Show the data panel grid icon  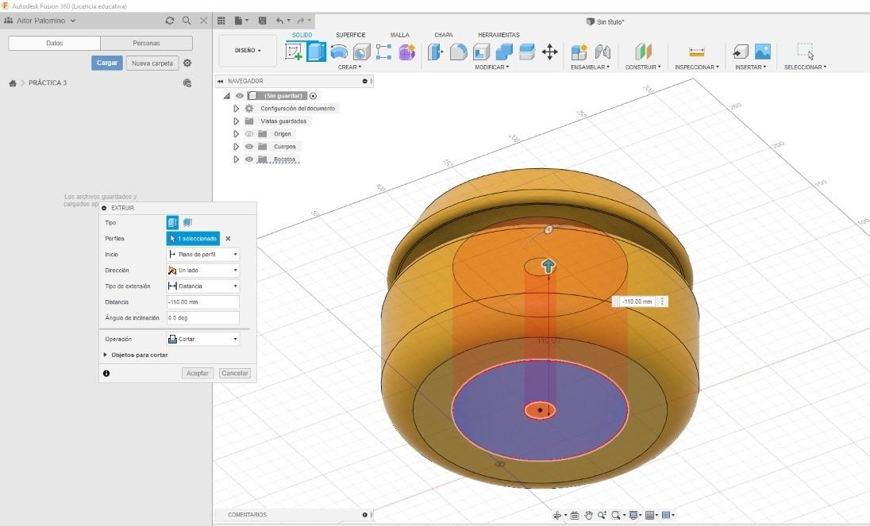(x=221, y=21)
